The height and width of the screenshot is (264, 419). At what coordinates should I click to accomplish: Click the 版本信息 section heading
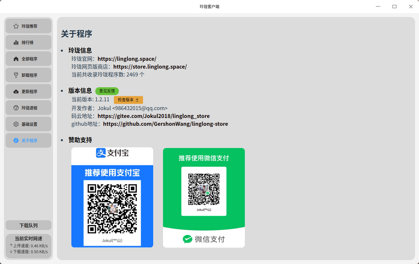click(80, 91)
